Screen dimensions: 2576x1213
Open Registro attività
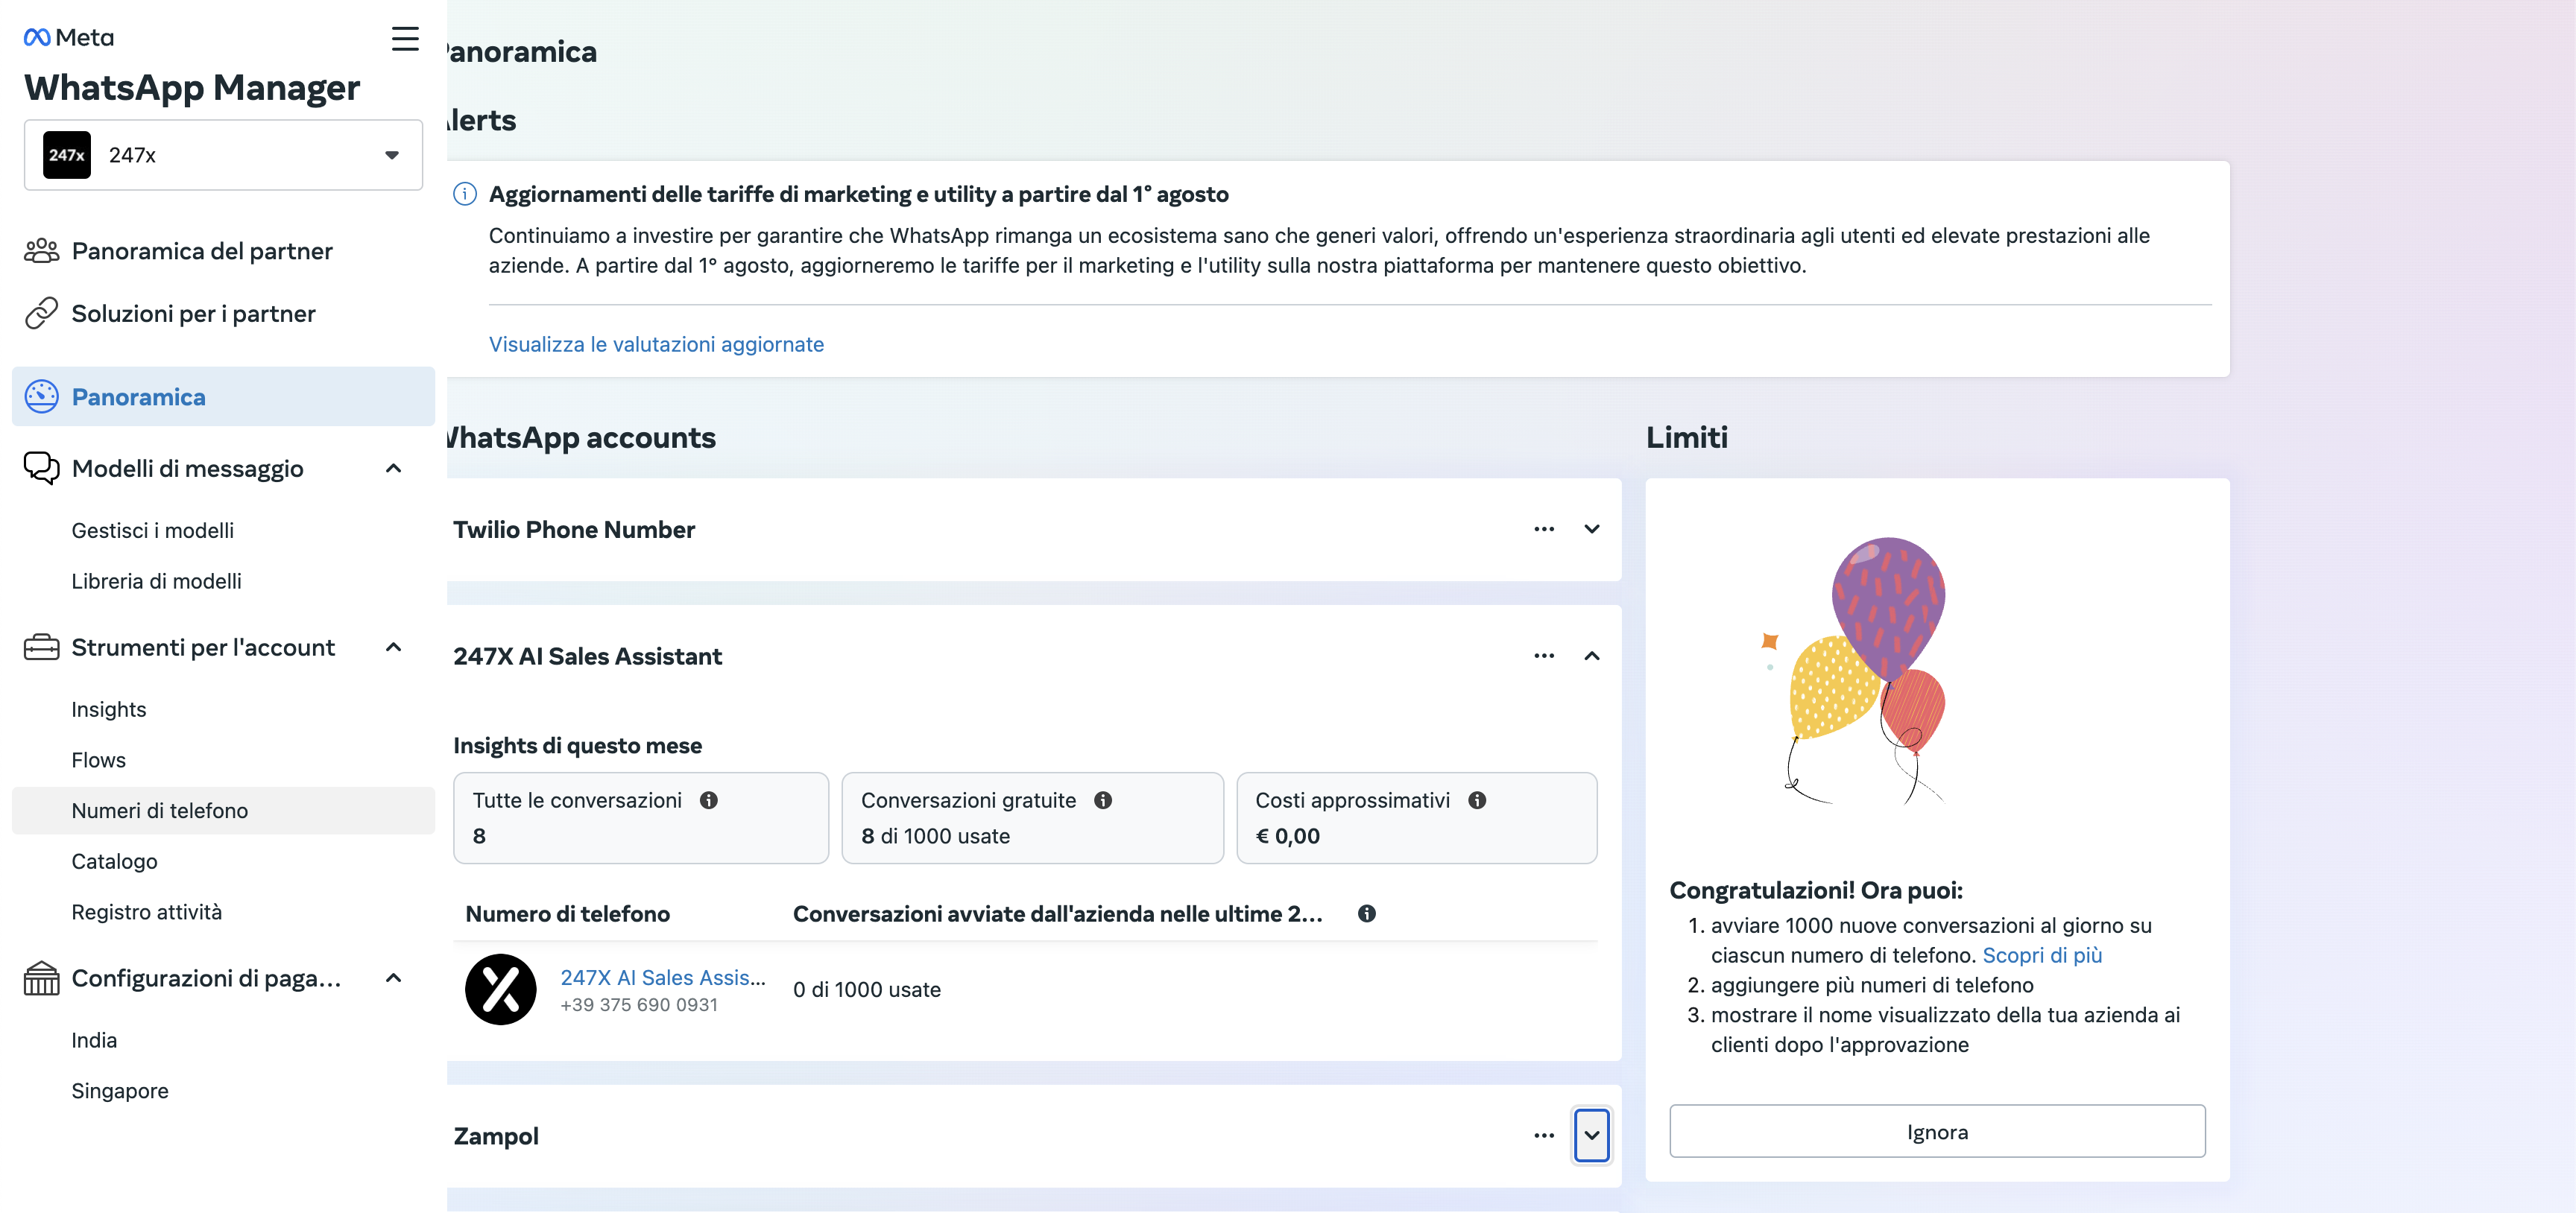tap(146, 912)
